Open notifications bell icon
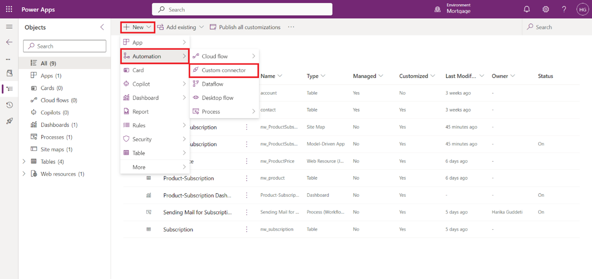Image resolution: width=592 pixels, height=279 pixels. [526, 9]
